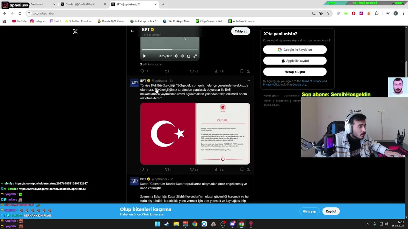Image resolution: width=408 pixels, height=229 pixels.
Task: Open more options on the Katar post
Action: (x=248, y=179)
